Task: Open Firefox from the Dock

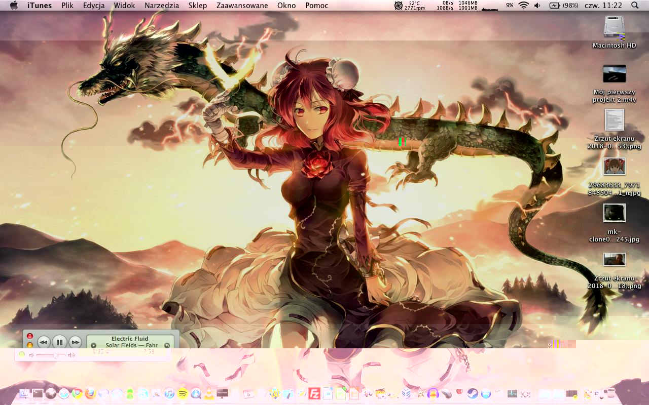Action: [90, 393]
